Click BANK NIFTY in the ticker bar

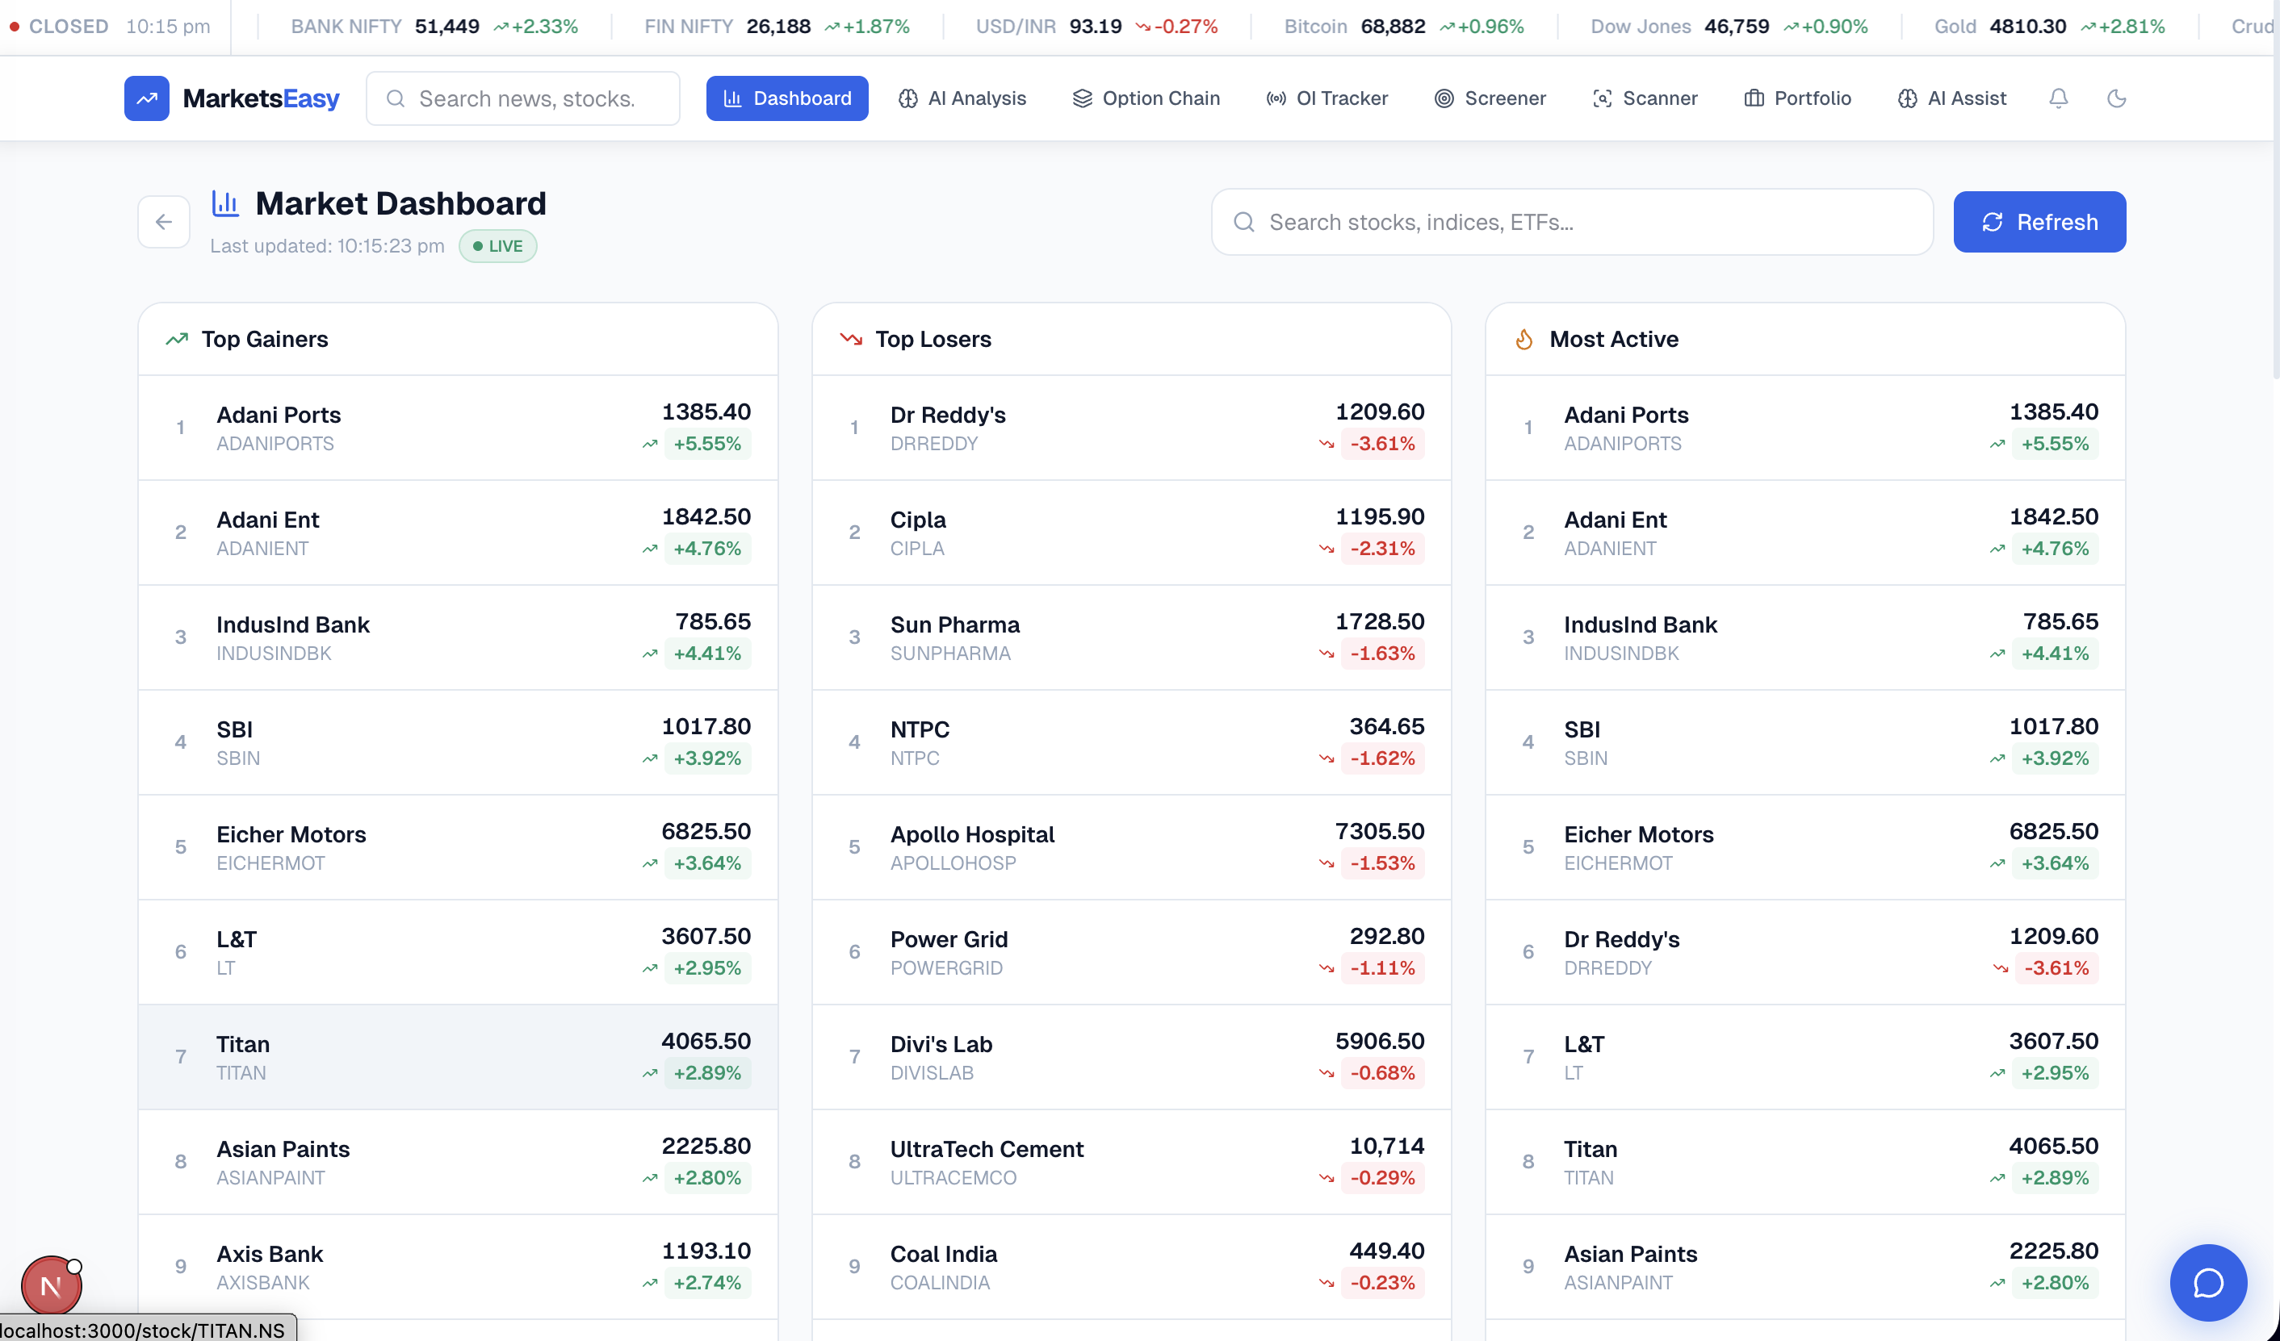tap(434, 27)
